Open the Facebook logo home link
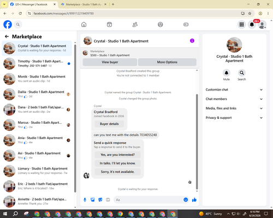The image size is (273, 218). pos(8,25)
